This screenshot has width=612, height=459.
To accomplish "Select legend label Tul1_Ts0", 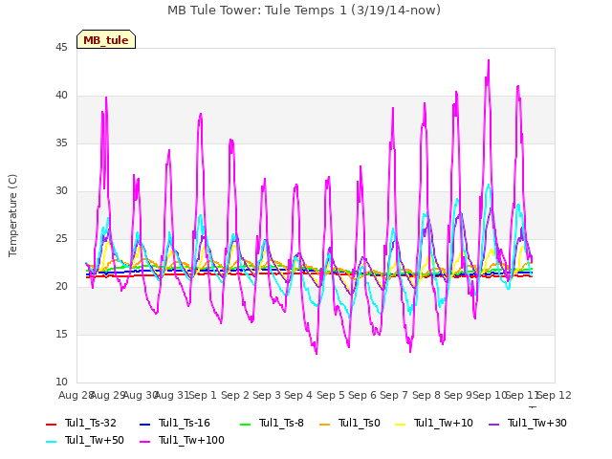I will 360,423.
